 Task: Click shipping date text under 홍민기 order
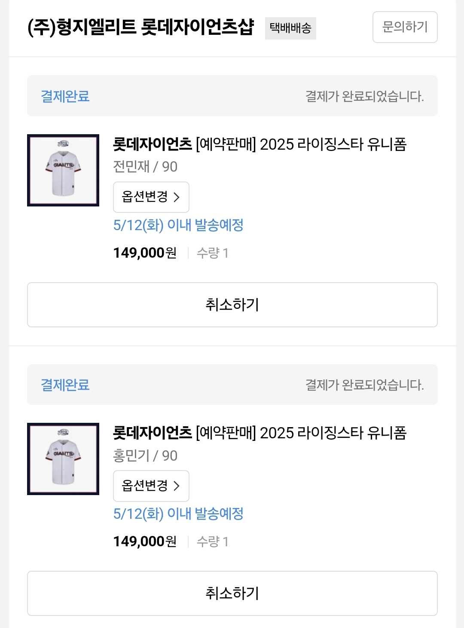178,514
